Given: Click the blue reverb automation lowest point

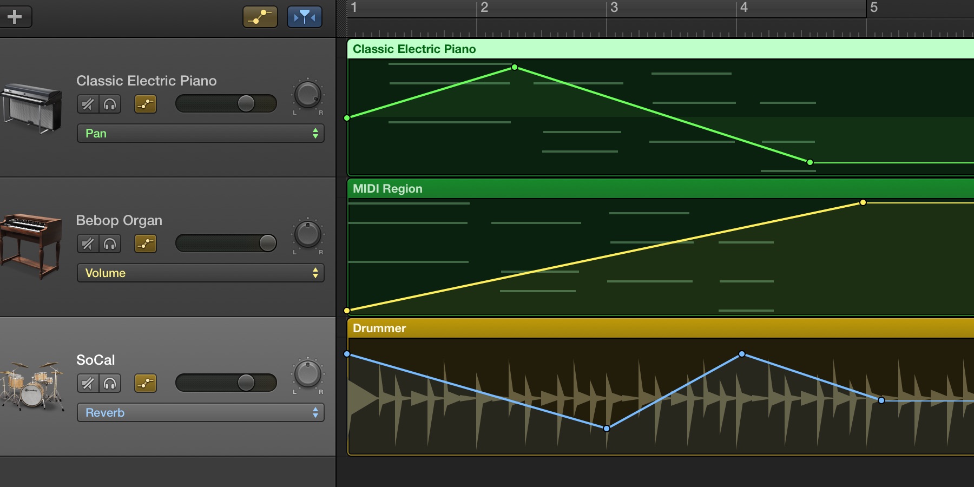Looking at the screenshot, I should 607,428.
